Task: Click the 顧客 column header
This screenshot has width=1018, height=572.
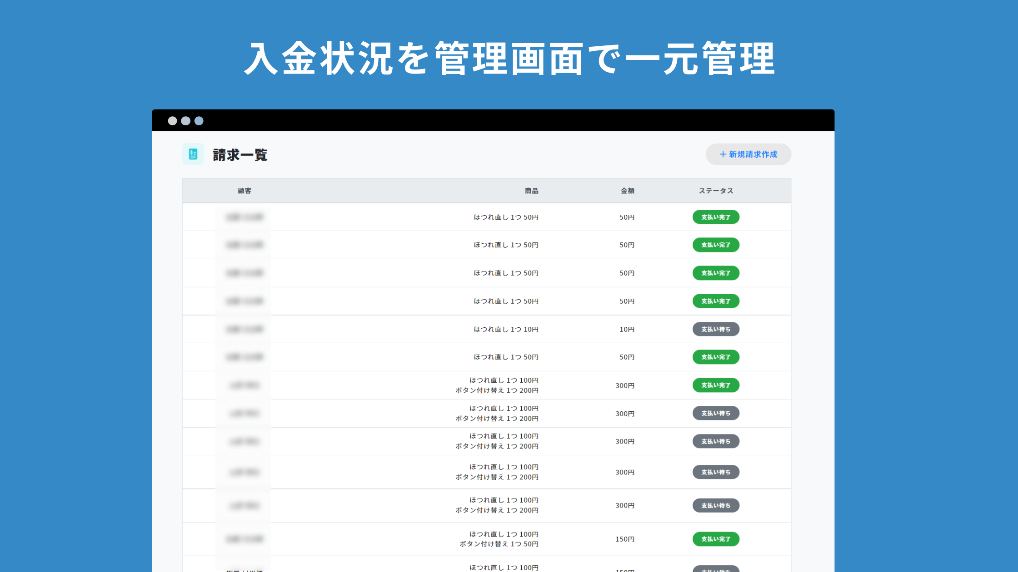Action: point(245,191)
